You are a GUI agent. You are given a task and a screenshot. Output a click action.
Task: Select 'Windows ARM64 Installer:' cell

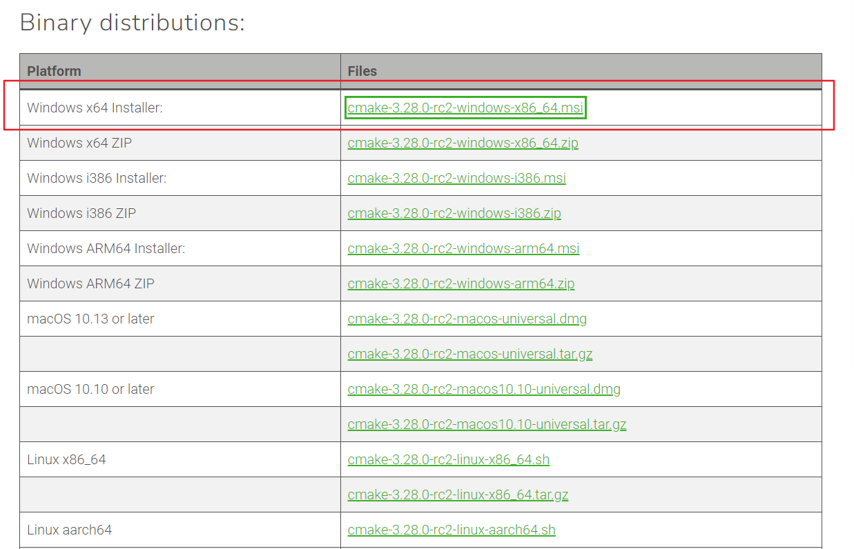[x=180, y=248]
